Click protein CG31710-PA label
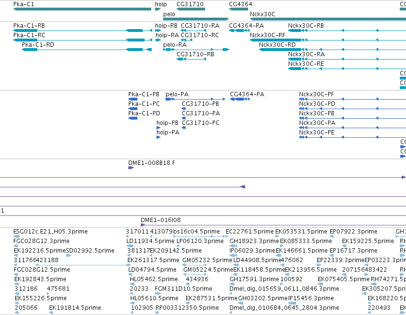Viewport: 406px width, 315px height. (x=201, y=113)
